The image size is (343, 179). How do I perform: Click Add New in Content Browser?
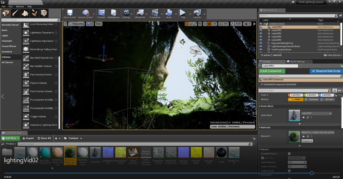[11, 138]
